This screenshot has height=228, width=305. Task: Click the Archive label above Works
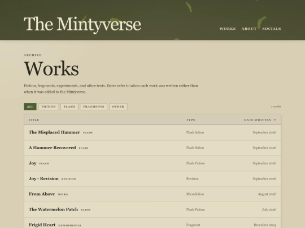(x=33, y=55)
